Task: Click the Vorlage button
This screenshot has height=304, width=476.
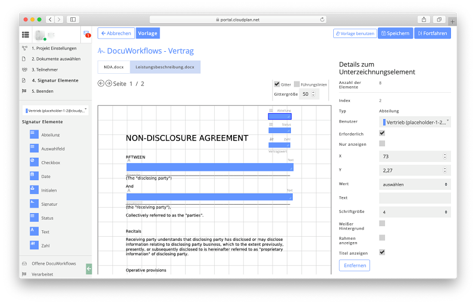Action: (148, 33)
